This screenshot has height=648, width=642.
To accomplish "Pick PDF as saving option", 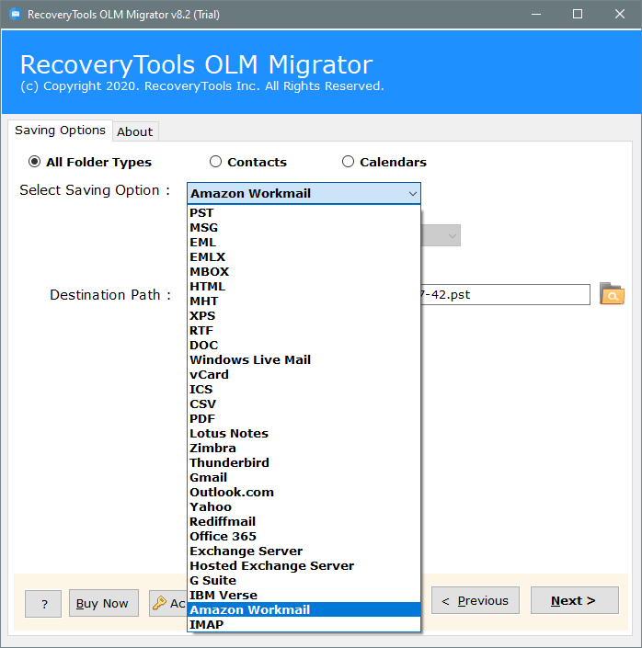I will pyautogui.click(x=304, y=418).
